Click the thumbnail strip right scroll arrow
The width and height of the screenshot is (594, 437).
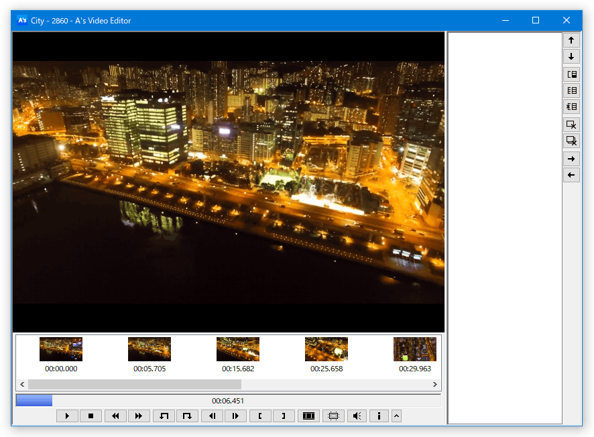[435, 384]
